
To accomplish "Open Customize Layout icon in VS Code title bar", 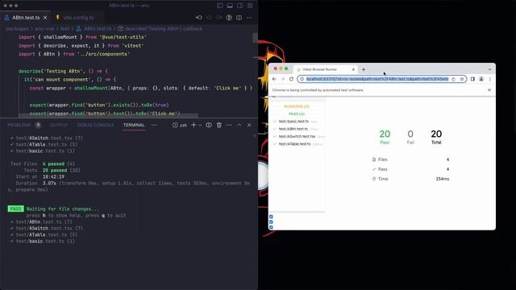I will click(x=250, y=6).
